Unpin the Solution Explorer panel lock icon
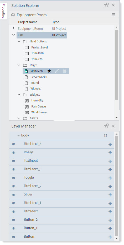 tap(106, 5)
